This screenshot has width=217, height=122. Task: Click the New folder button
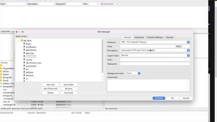pos(68,84)
